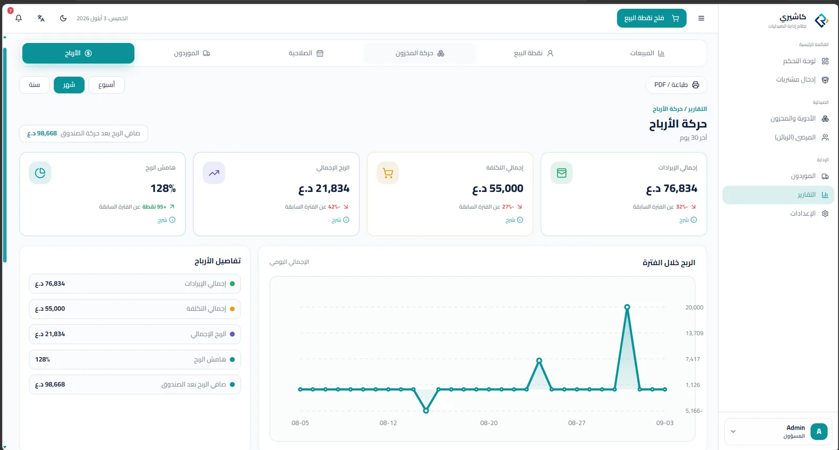Click the mid-size peak point on chart
This screenshot has height=450, width=839.
[539, 361]
